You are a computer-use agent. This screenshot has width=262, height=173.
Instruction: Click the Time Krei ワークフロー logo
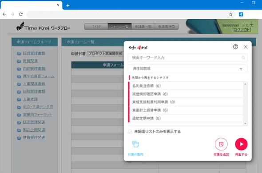43,27
